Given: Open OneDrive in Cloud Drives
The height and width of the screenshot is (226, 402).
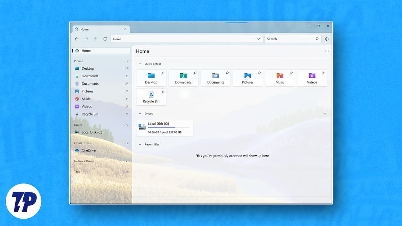Looking at the screenshot, I should [x=88, y=150].
